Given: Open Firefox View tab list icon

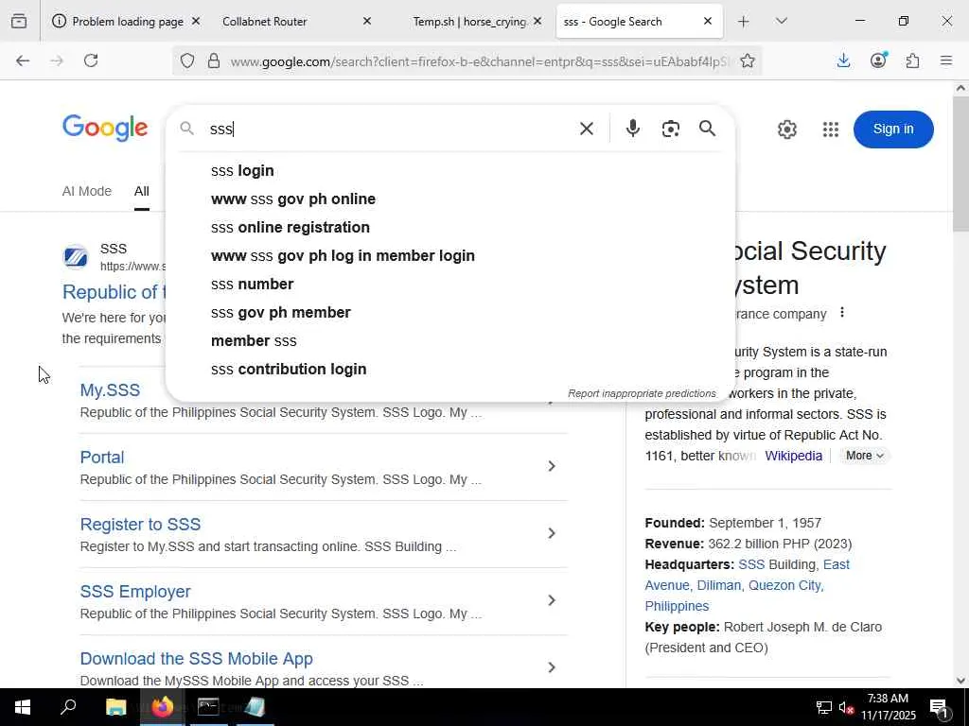Looking at the screenshot, I should click(x=19, y=21).
